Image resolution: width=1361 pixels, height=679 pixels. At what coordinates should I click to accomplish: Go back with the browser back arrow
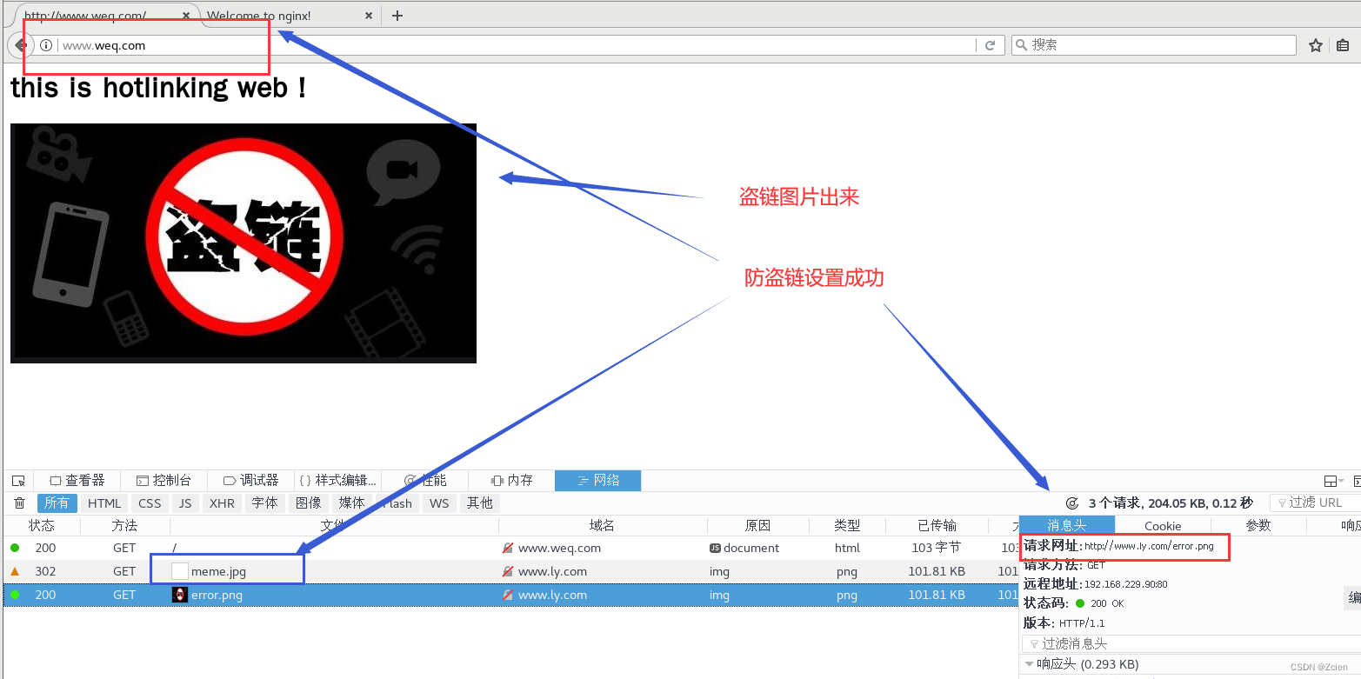19,45
